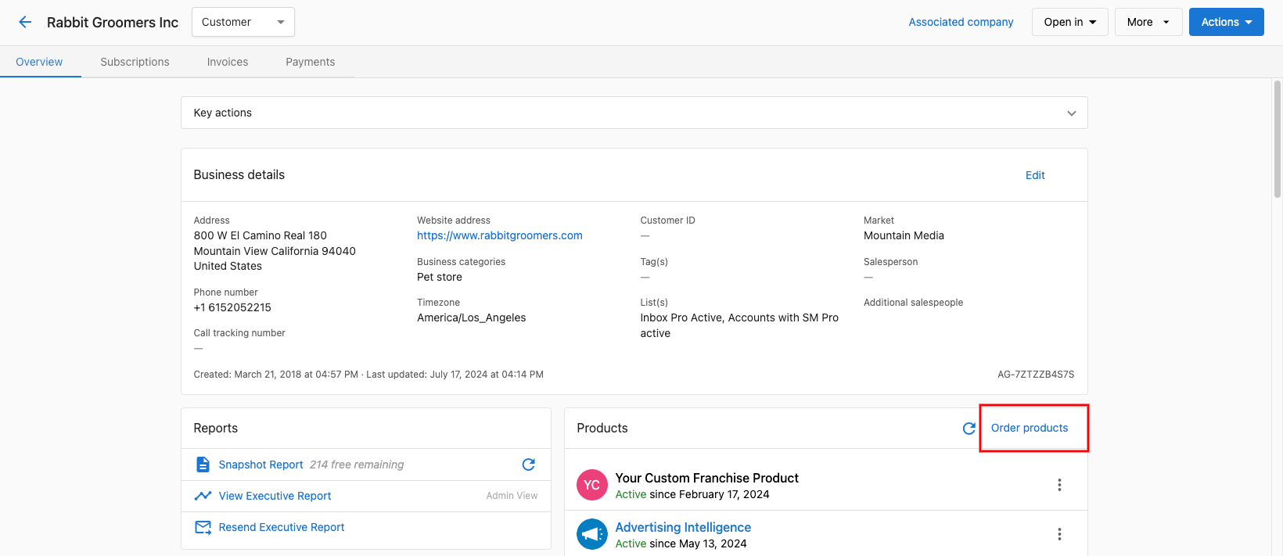This screenshot has height=556, width=1283.
Task: Switch to the Overview tab
Action: (39, 62)
